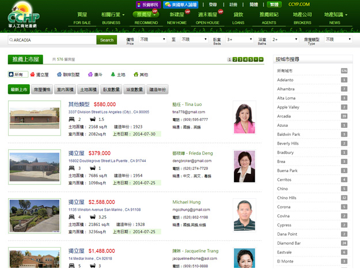The image size is (360, 269).
Task: Sort by land area tab
Action: pyautogui.click(x=88, y=89)
